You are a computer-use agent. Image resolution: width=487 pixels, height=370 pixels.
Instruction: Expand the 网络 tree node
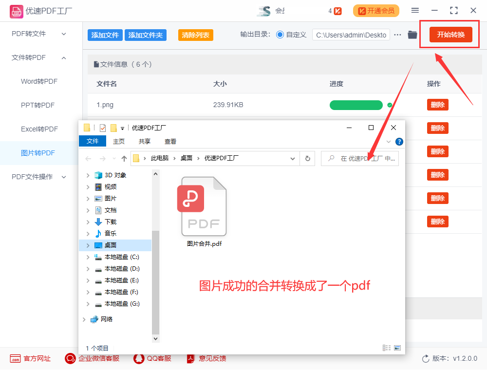click(x=84, y=319)
